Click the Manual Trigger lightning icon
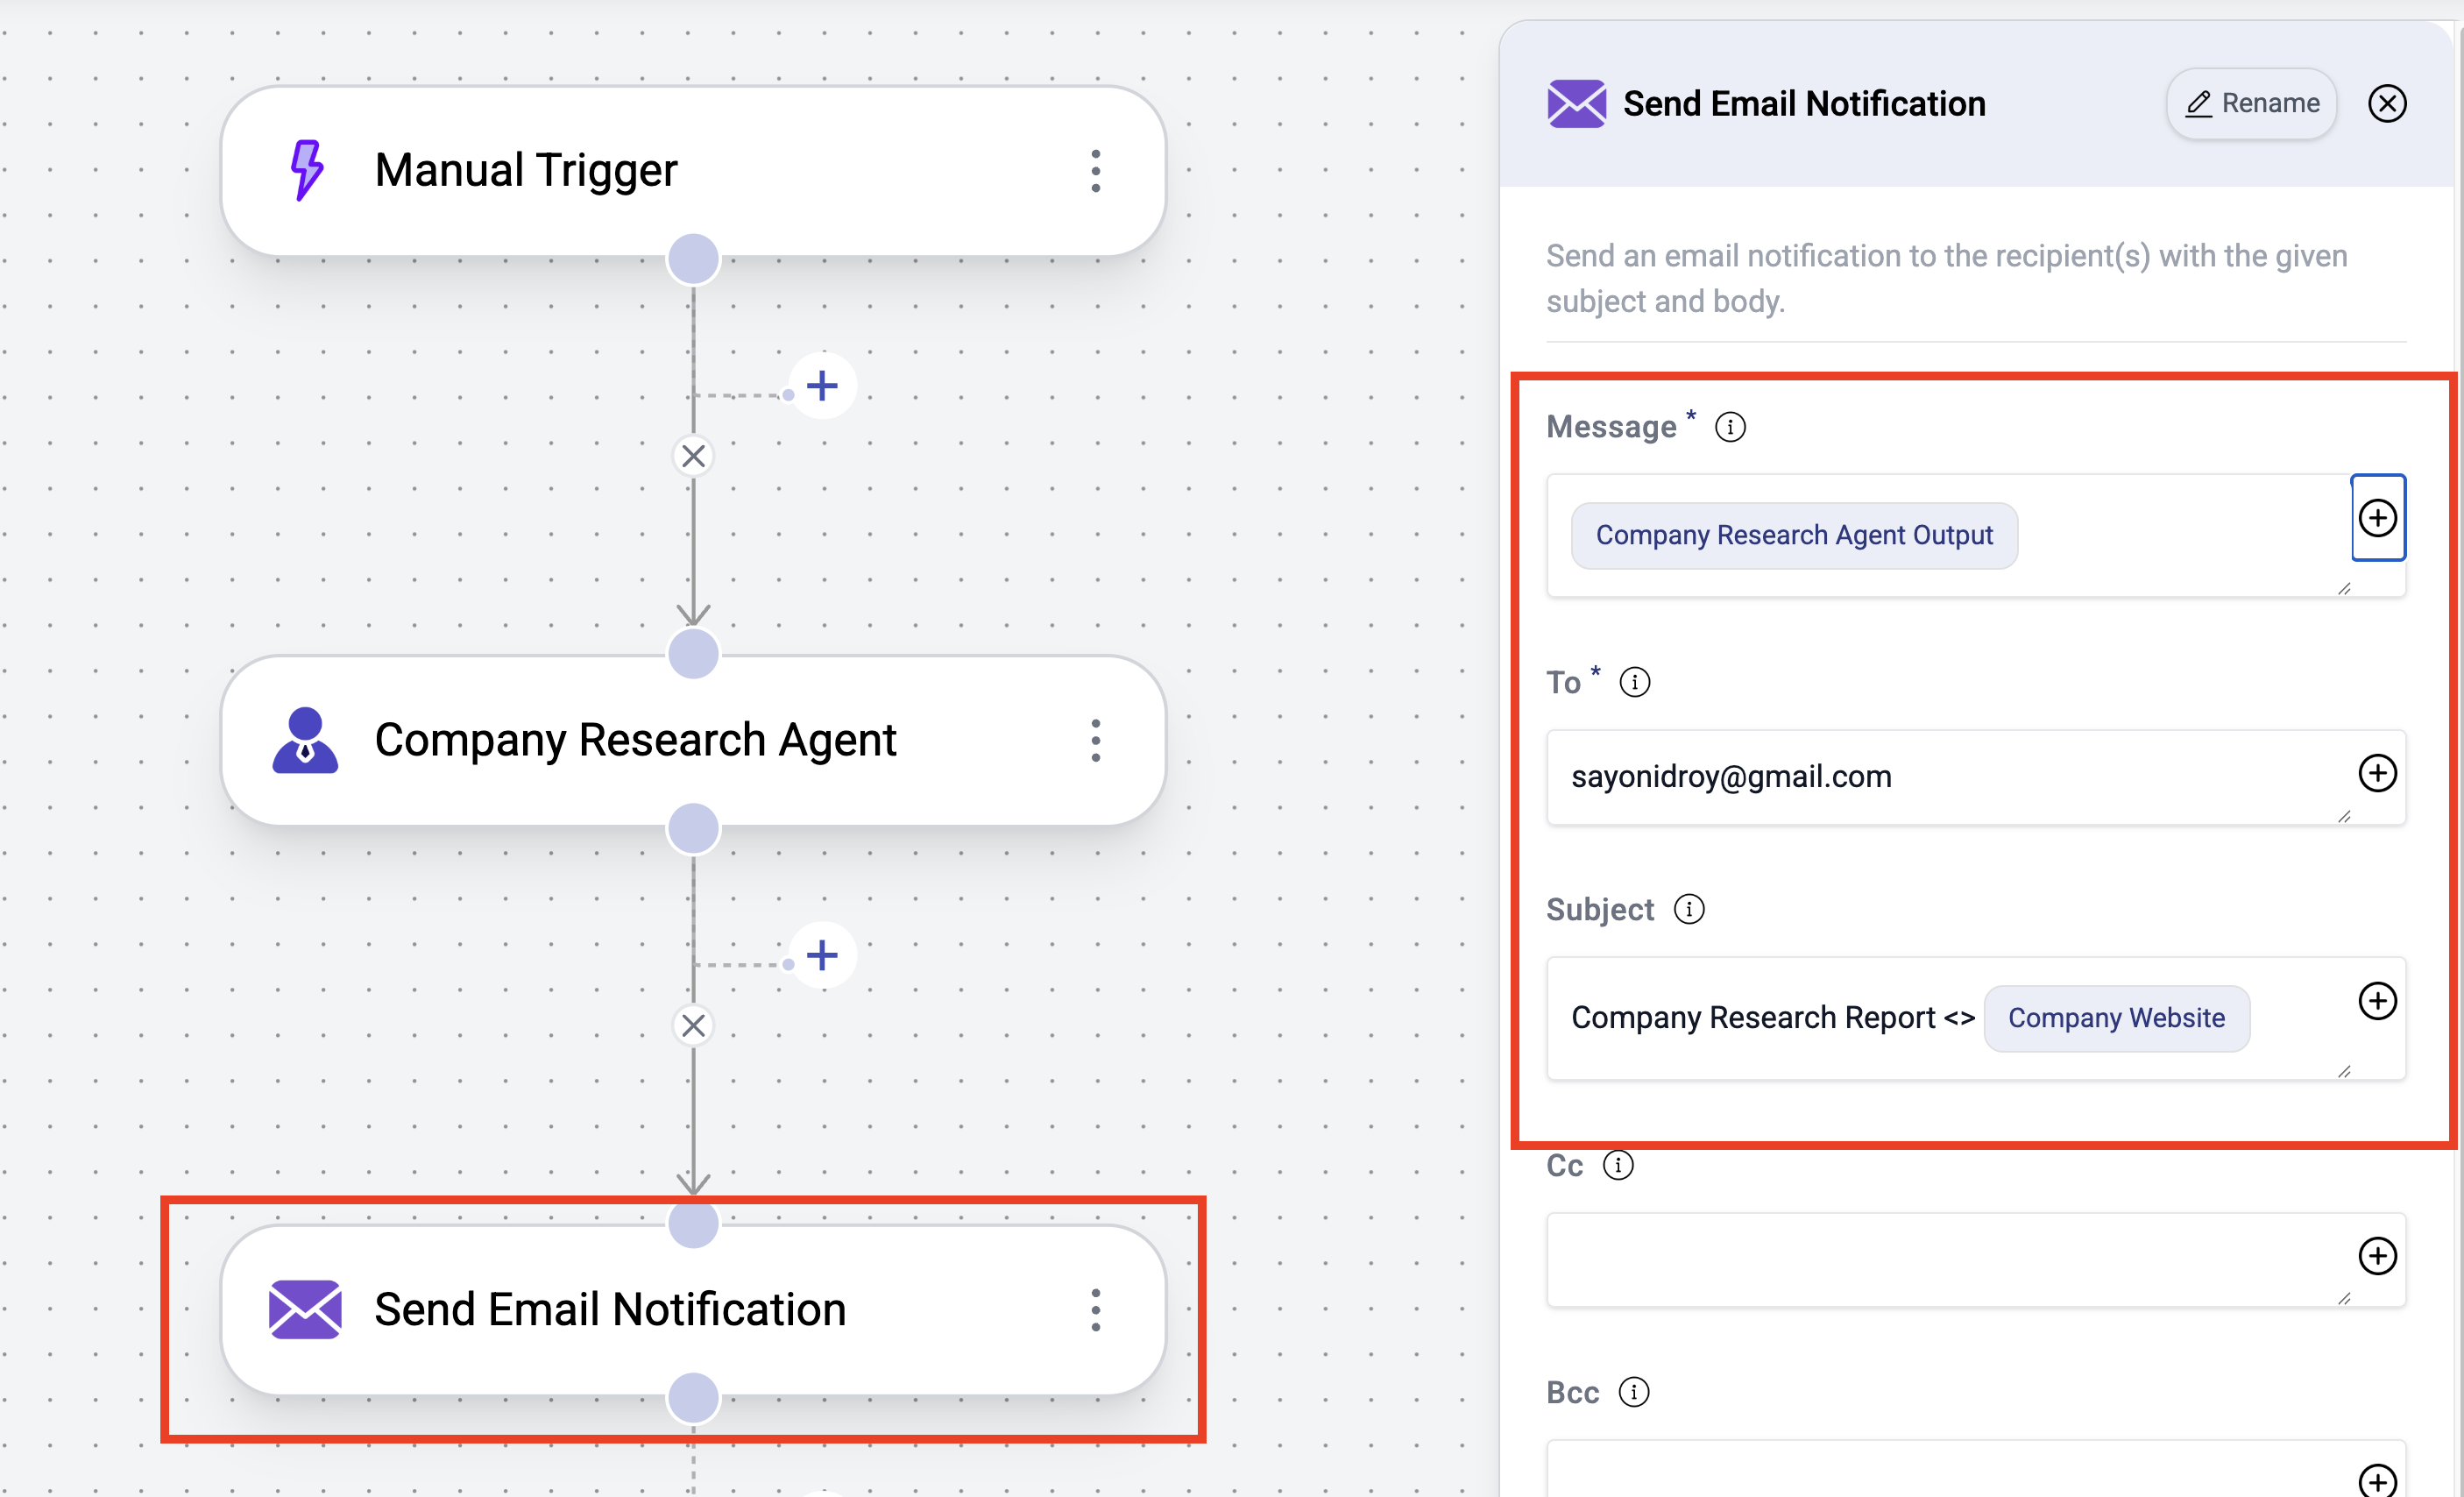 click(305, 169)
